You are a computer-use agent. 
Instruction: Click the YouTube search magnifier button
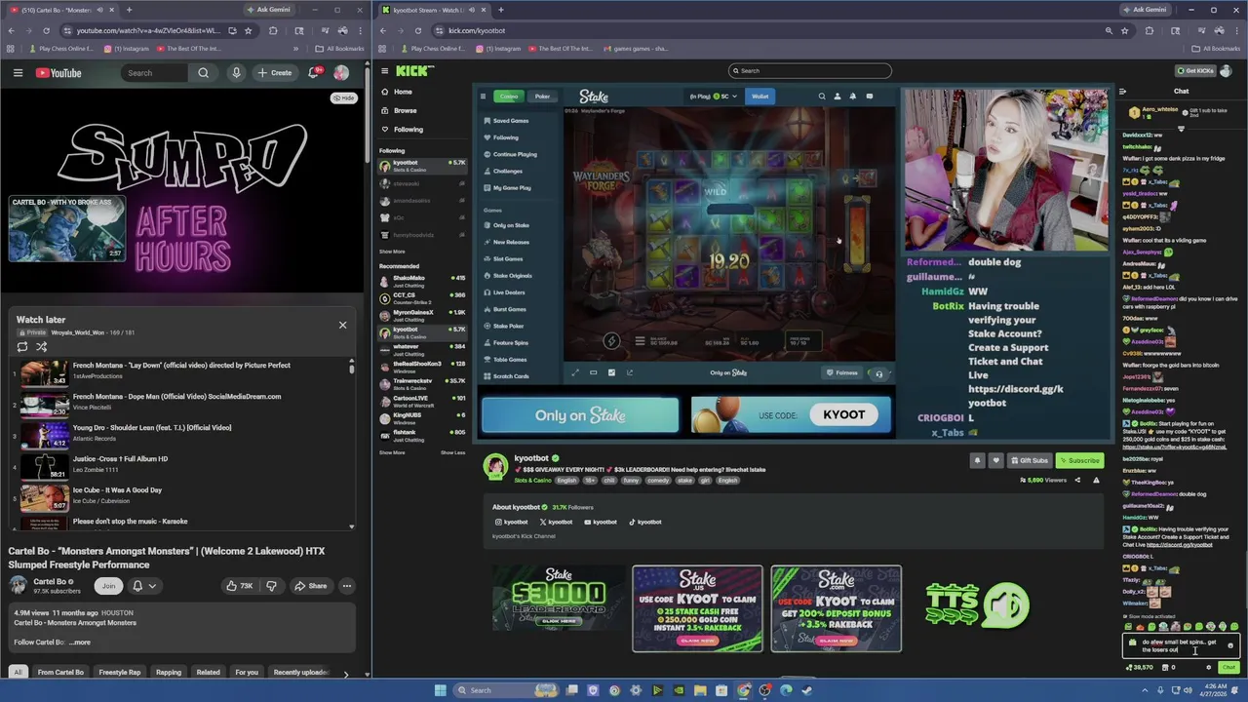coord(203,73)
